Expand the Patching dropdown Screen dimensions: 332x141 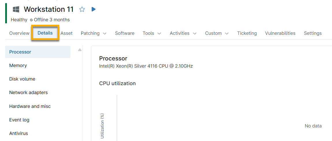(x=94, y=33)
